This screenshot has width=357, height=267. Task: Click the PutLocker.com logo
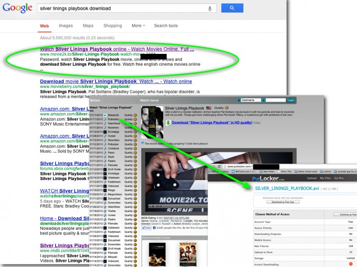point(268,179)
